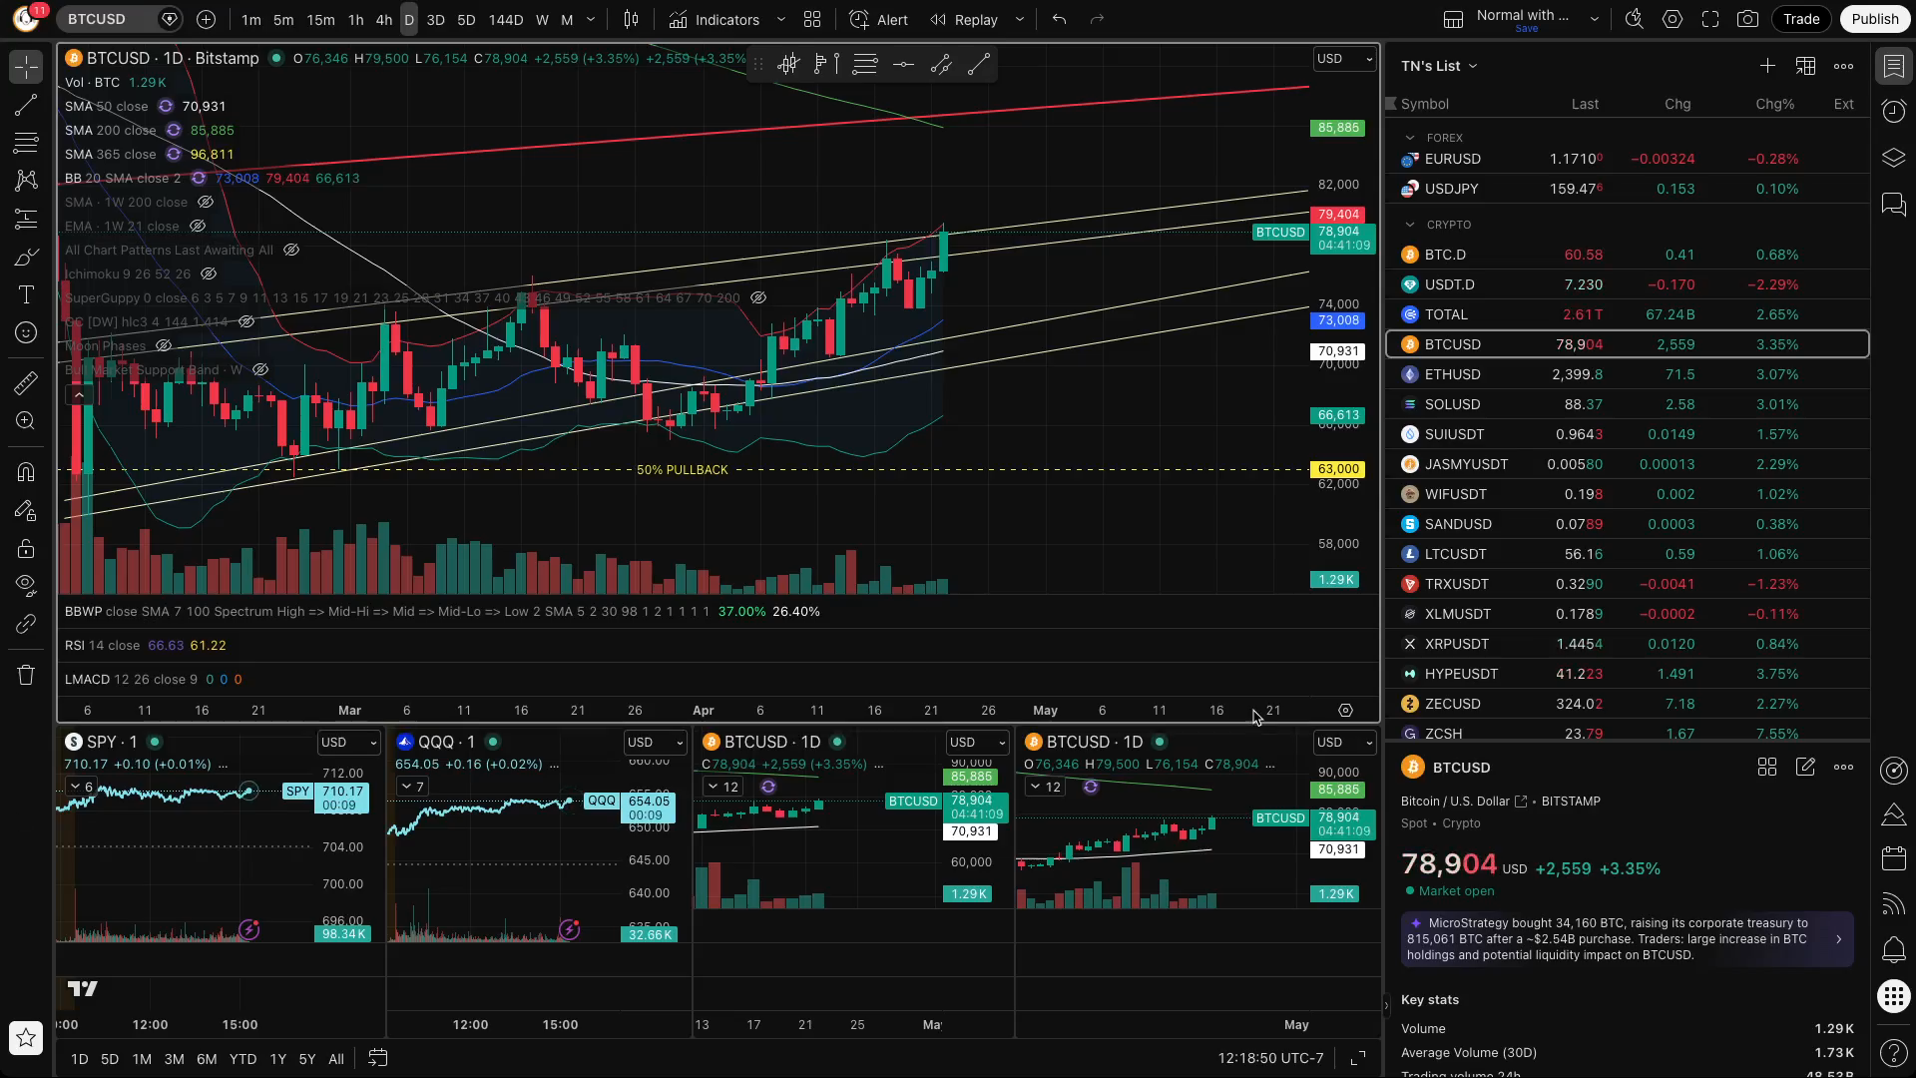Switch chart to 15m timeframe
1916x1078 pixels.
320,19
